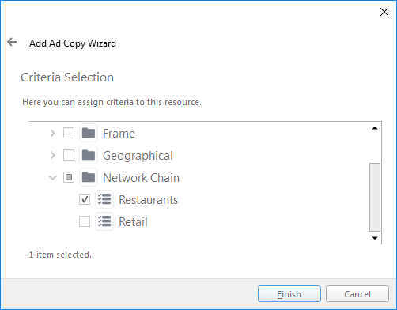Select the Geographical label in the tree
The image size is (397, 310).
[x=138, y=156]
